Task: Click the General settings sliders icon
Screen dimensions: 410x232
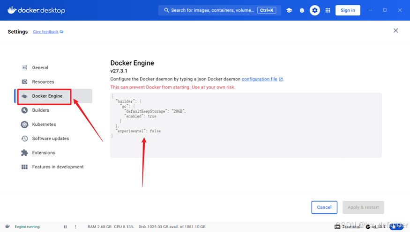Action: coord(24,68)
